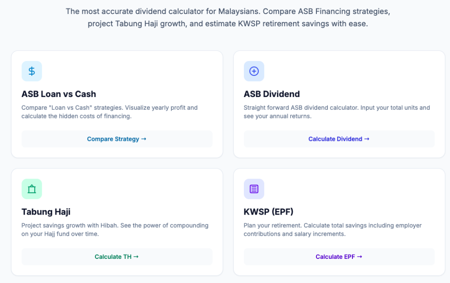Image resolution: width=450 pixels, height=283 pixels.
Task: Click the dollar sign ASB Loan icon
Action: (32, 71)
